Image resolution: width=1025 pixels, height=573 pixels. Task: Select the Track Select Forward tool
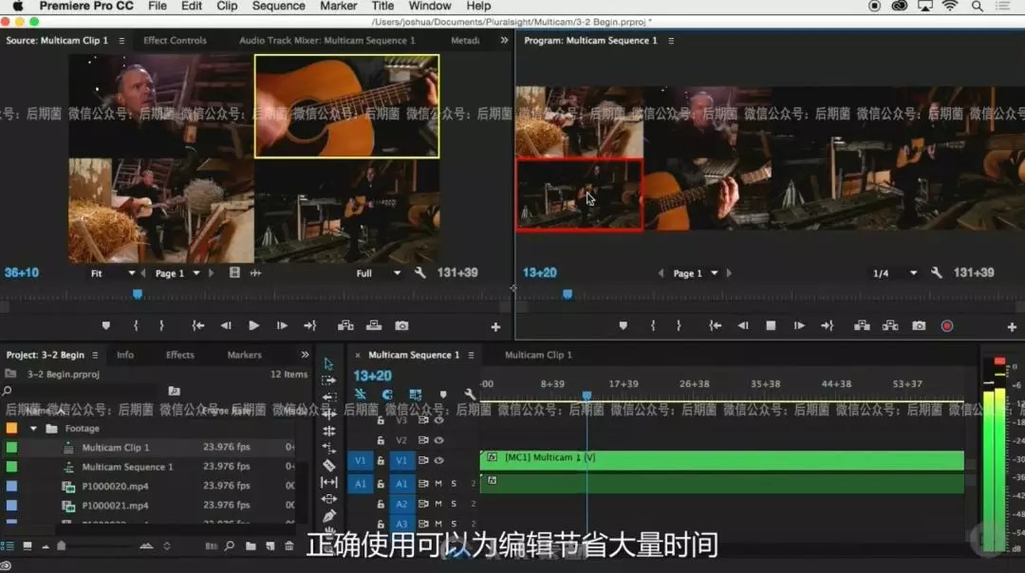tap(328, 380)
